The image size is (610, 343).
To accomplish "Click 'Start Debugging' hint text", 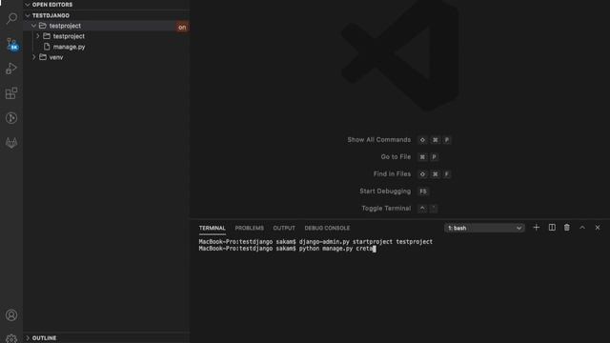I will click(x=385, y=191).
